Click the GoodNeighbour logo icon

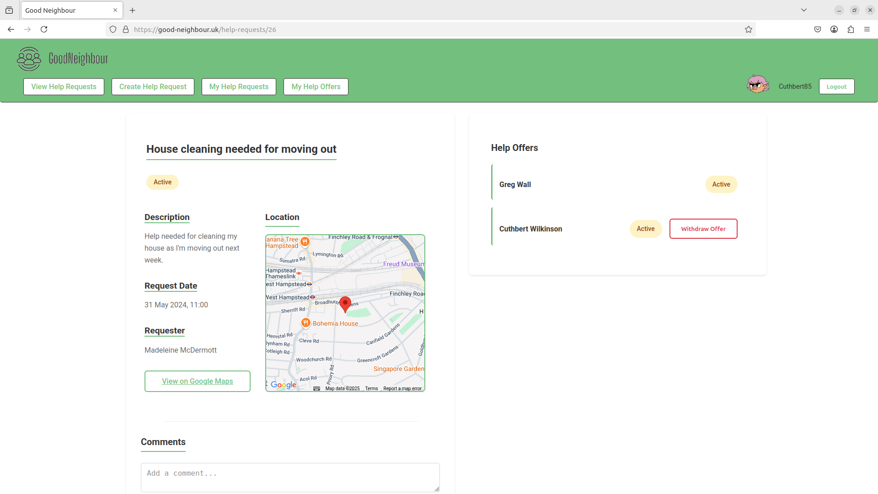(29, 59)
